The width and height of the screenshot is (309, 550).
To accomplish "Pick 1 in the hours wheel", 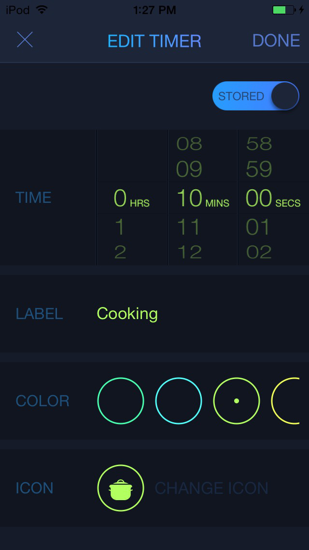I will pyautogui.click(x=120, y=227).
